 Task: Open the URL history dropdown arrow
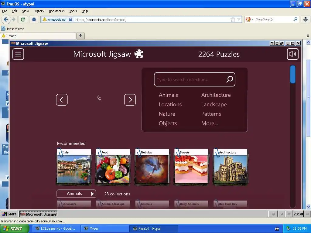[x=239, y=19]
